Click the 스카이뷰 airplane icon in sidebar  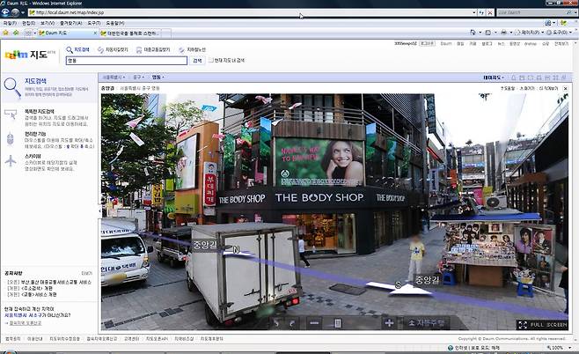coord(11,161)
